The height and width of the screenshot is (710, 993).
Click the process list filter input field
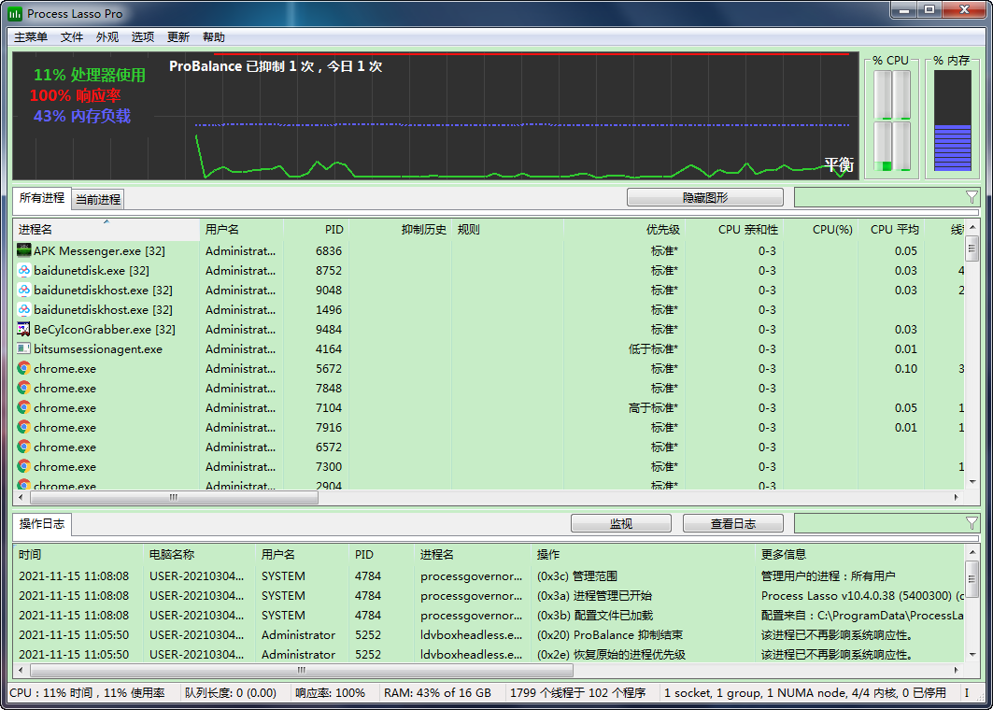click(878, 197)
